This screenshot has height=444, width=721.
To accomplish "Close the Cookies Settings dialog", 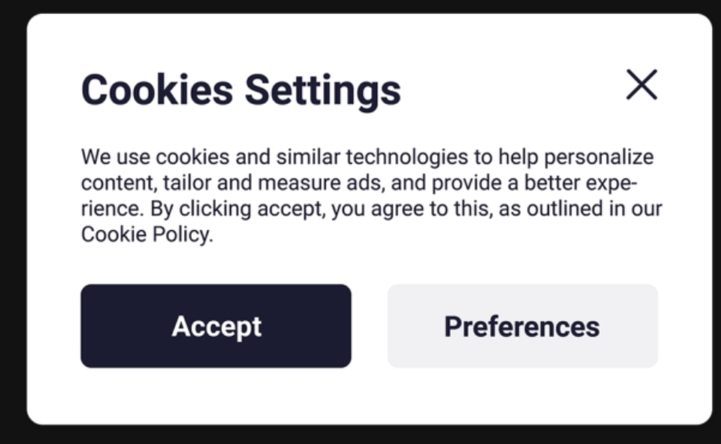I will pyautogui.click(x=641, y=85).
